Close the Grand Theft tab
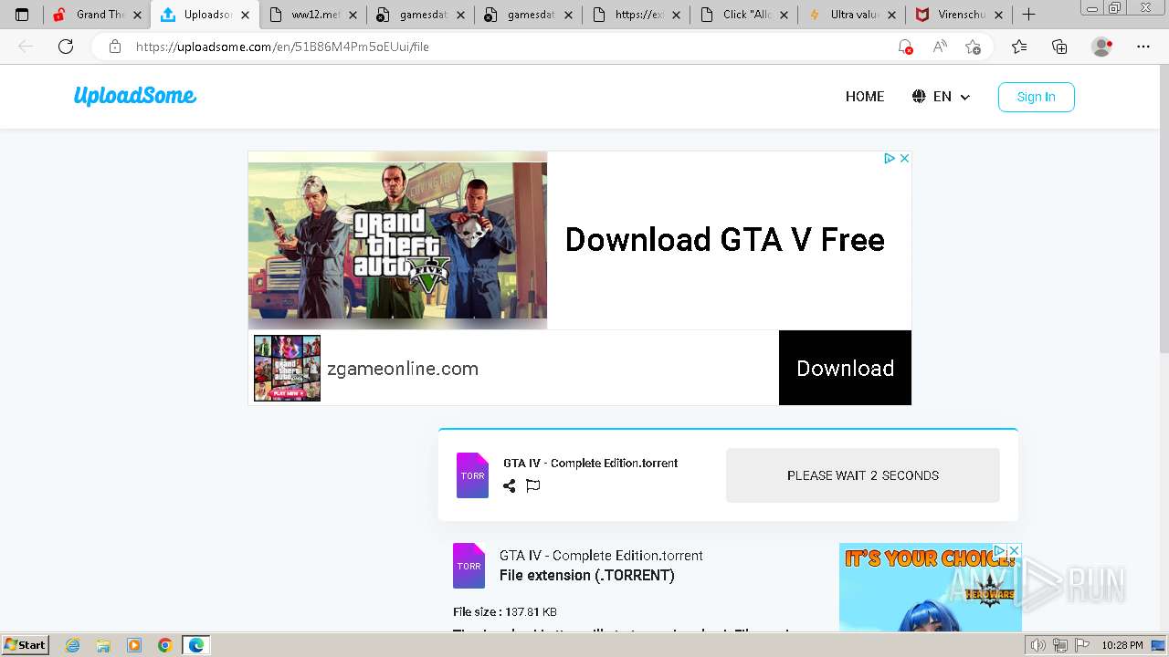Screen dimensions: 1169x657 (x=137, y=15)
